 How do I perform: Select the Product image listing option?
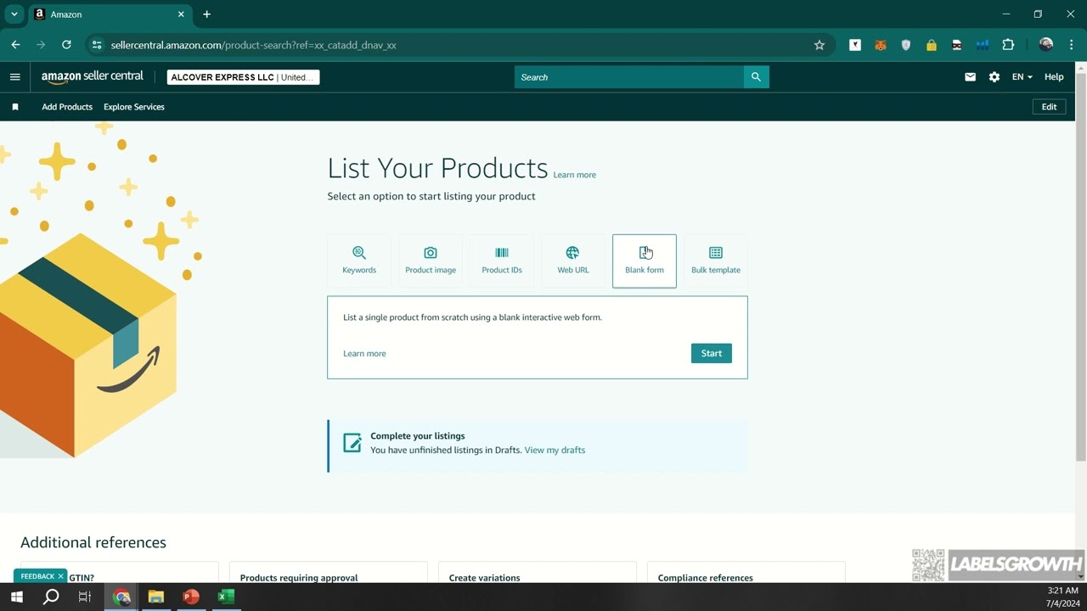tap(431, 261)
